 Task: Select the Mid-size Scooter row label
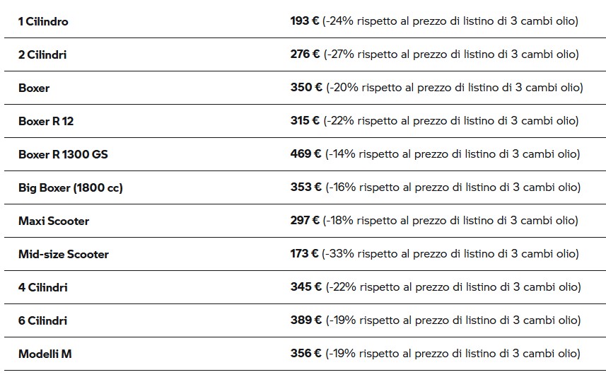tap(64, 254)
